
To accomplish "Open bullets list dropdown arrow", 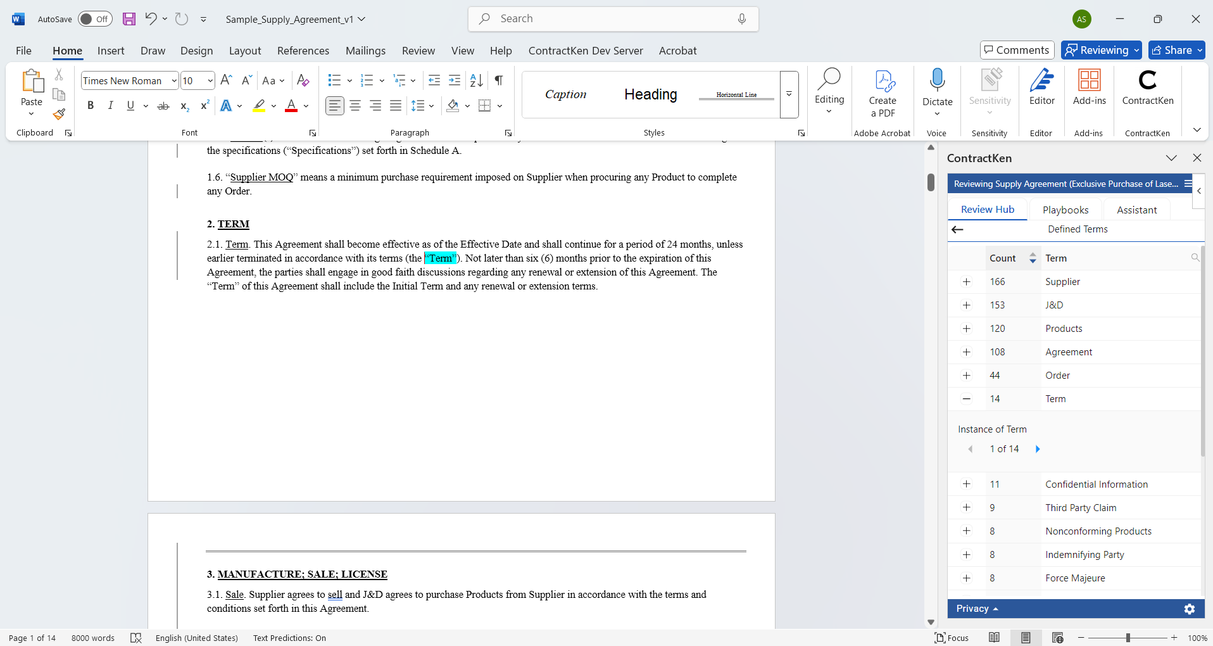I will pyautogui.click(x=349, y=80).
